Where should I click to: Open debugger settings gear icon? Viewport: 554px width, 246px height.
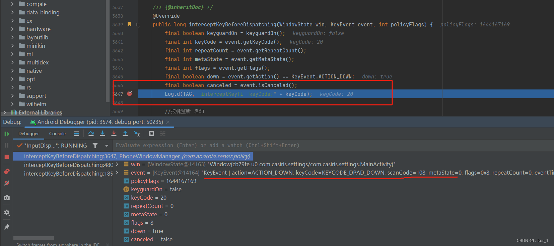7,213
